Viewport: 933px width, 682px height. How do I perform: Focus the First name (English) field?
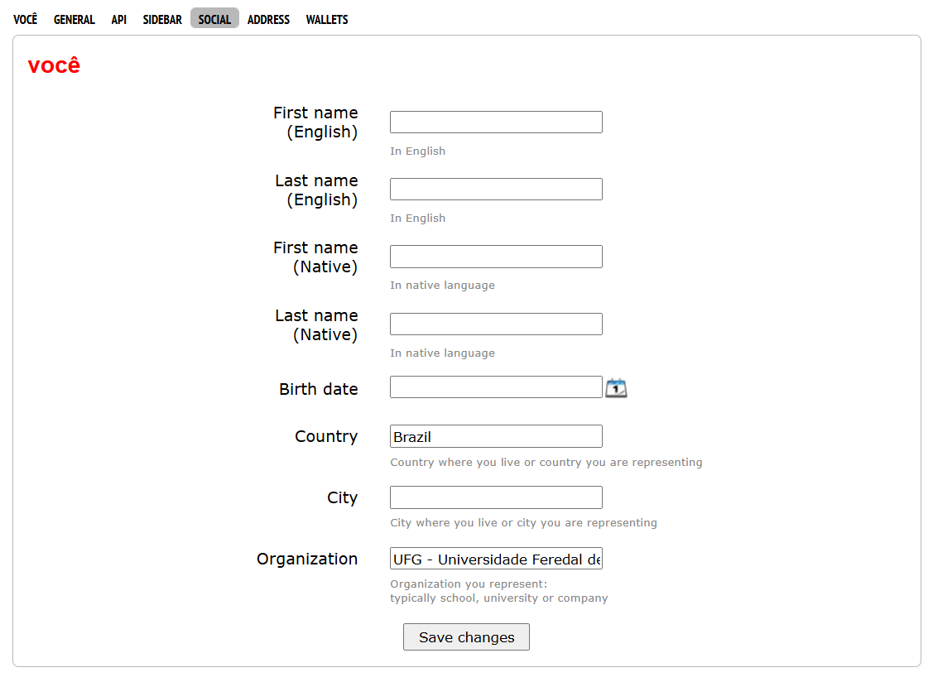point(496,122)
